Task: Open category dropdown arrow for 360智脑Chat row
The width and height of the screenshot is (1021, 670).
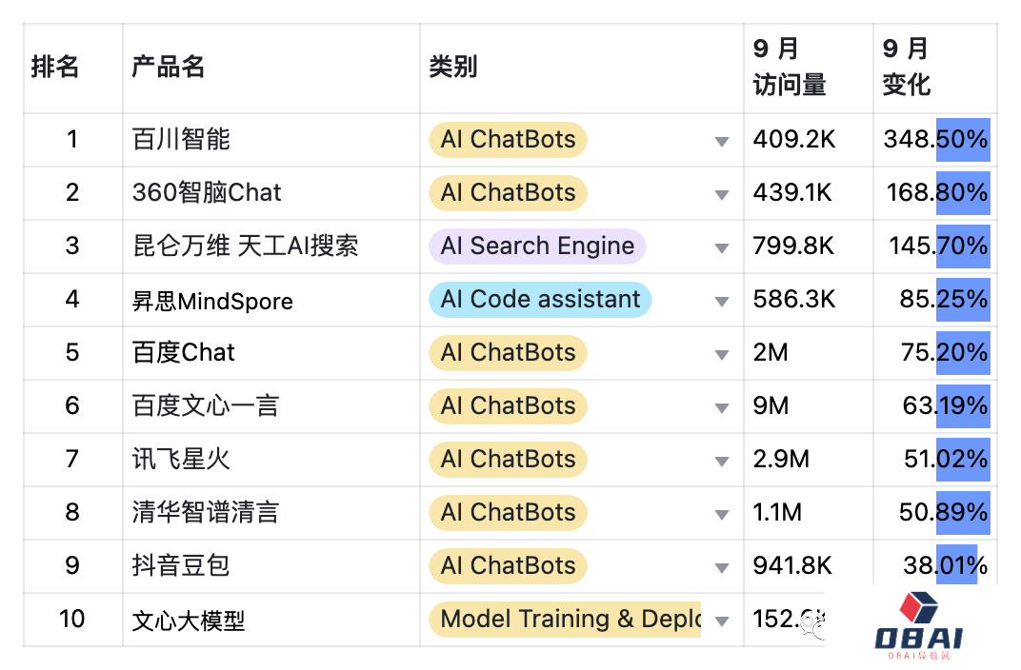Action: click(721, 194)
